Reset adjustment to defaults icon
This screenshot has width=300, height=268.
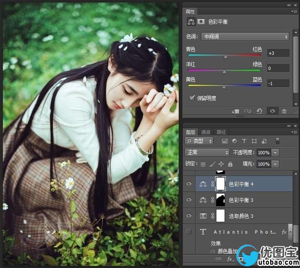pyautogui.click(x=259, y=111)
